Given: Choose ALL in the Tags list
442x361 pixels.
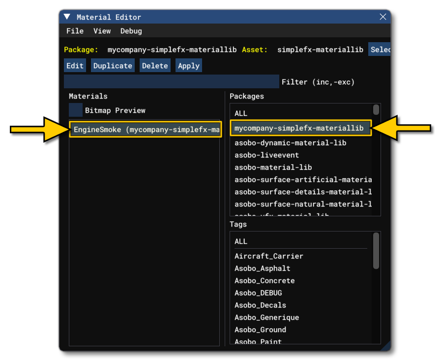Looking at the screenshot, I should point(241,241).
